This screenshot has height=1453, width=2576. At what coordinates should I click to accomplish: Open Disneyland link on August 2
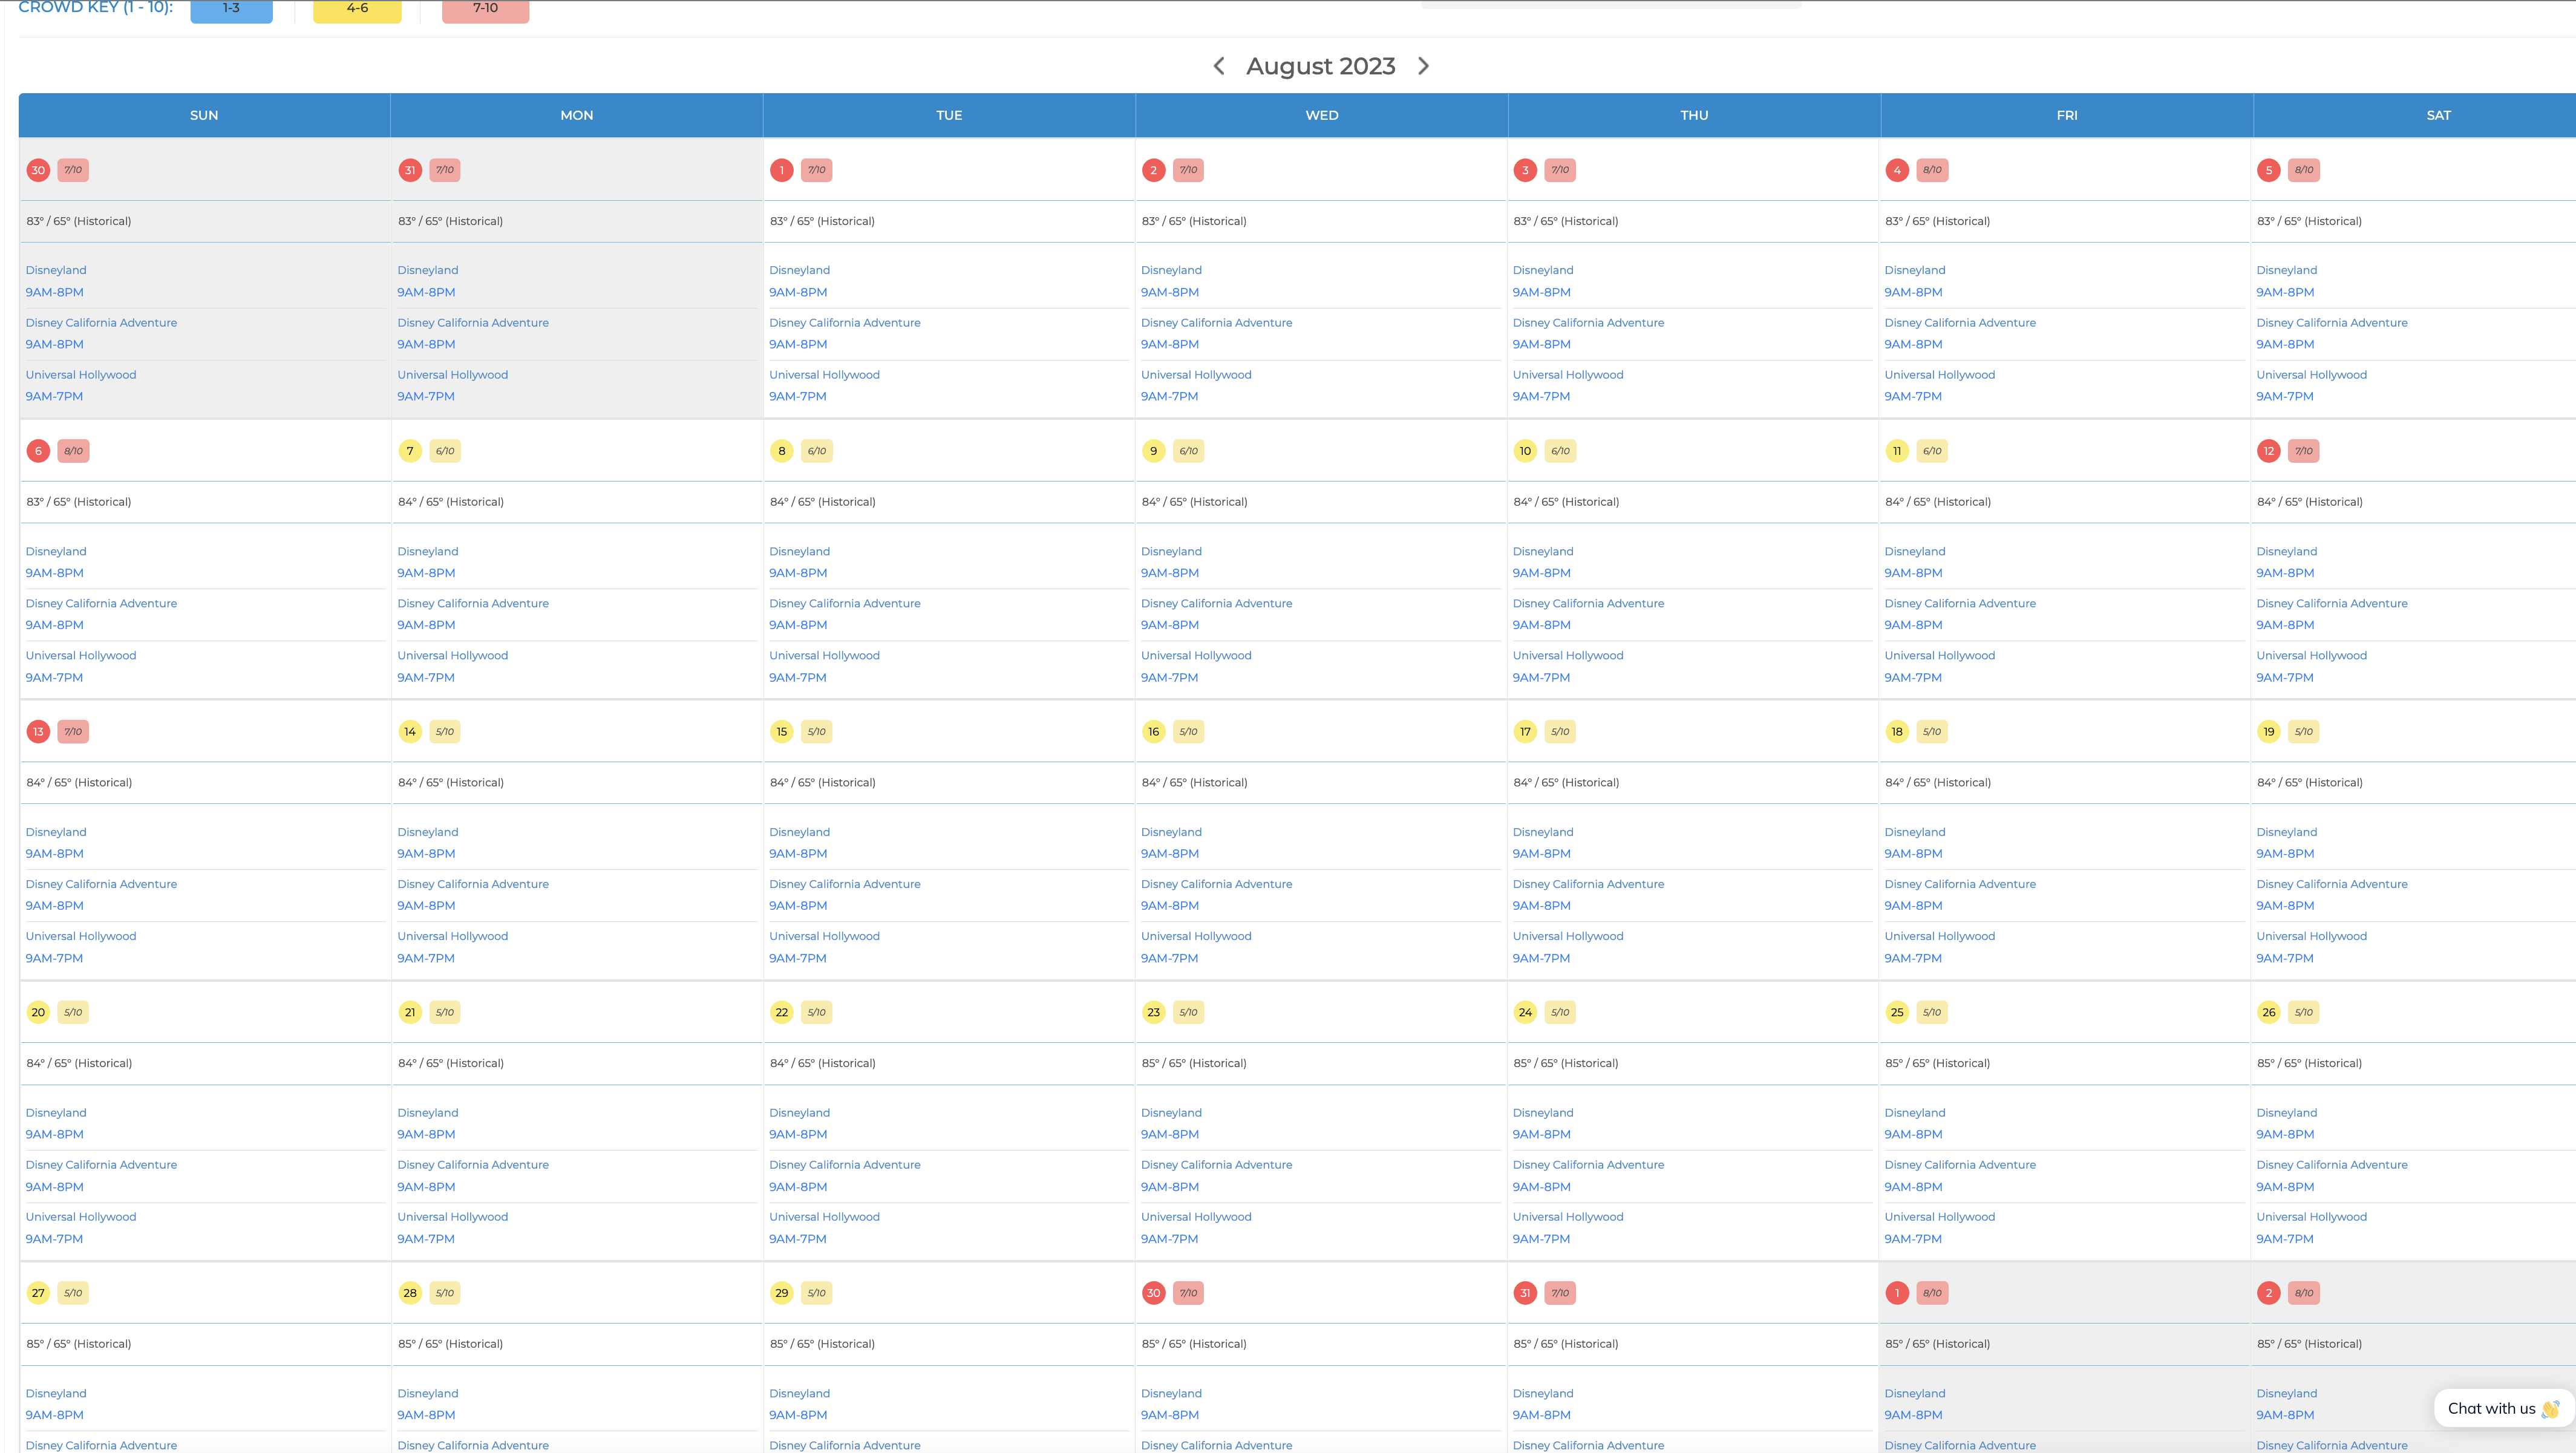[x=1171, y=270]
